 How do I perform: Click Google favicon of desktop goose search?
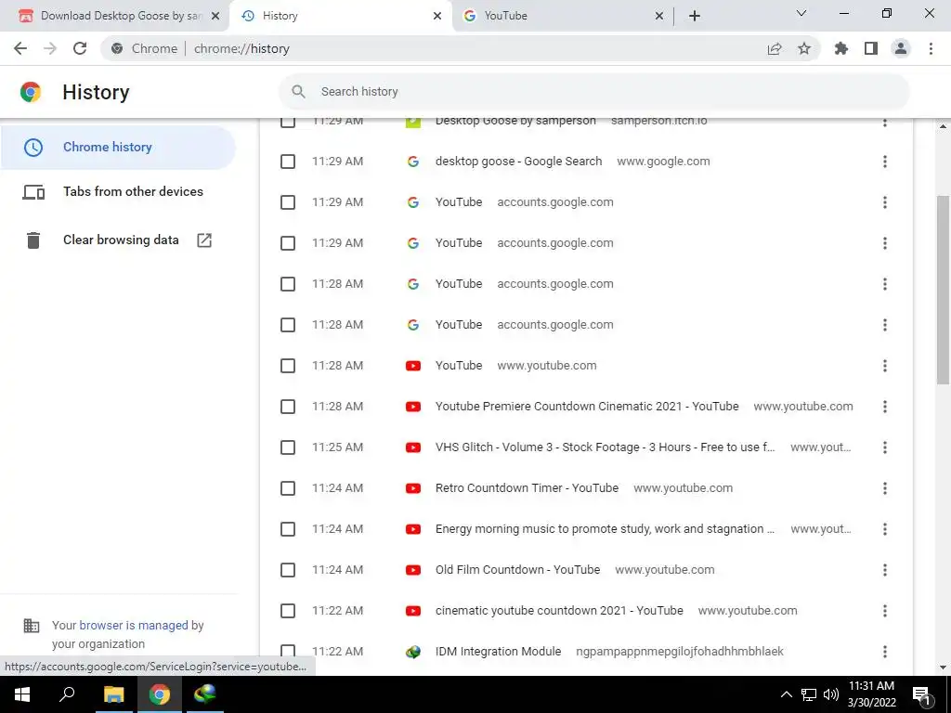(413, 162)
